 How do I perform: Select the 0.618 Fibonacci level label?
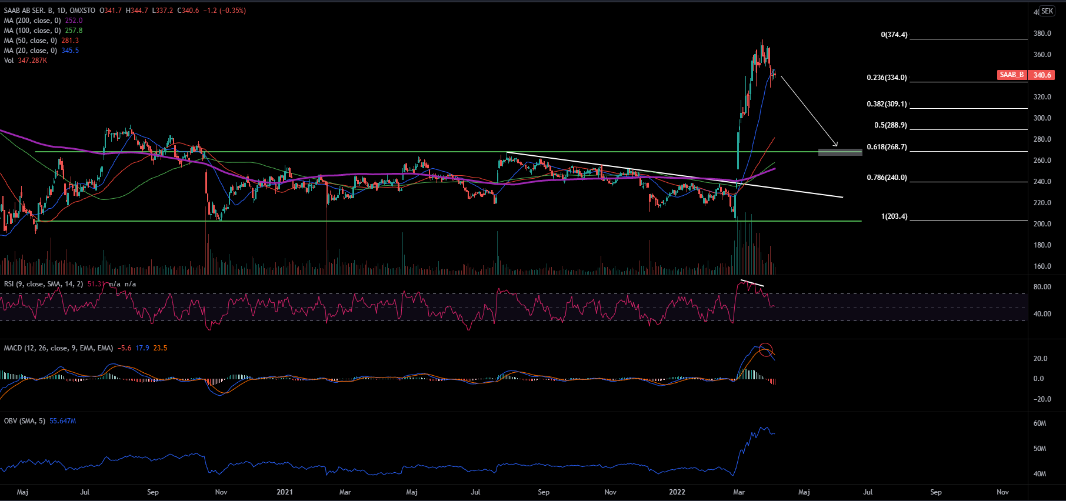tap(887, 147)
